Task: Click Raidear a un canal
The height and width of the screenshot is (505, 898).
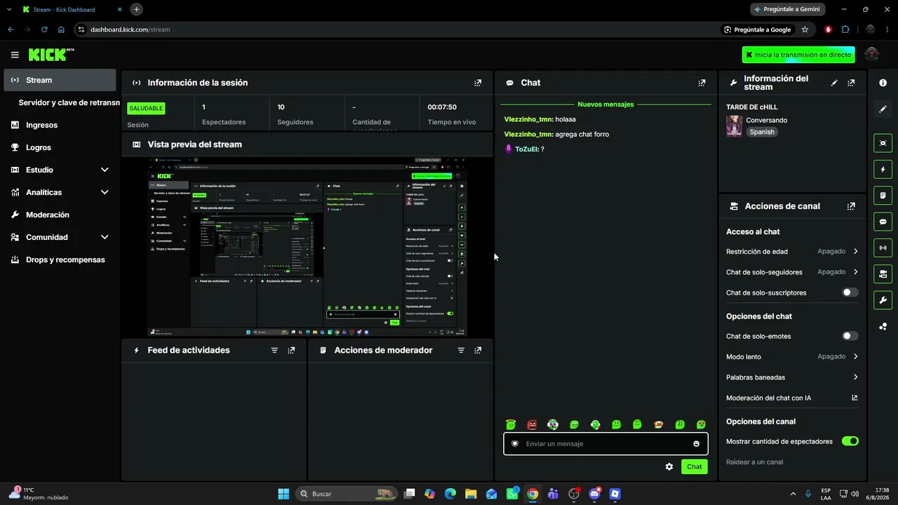Action: (x=754, y=462)
